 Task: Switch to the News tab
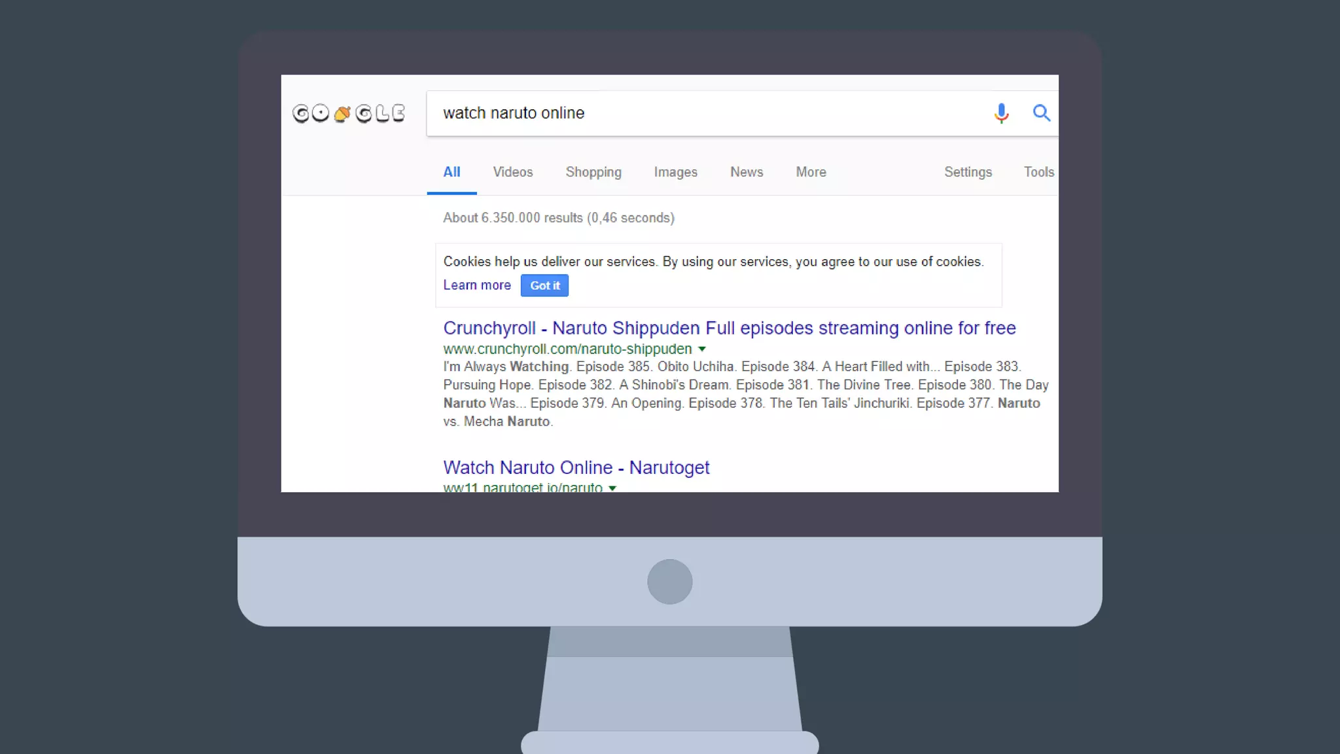click(747, 172)
